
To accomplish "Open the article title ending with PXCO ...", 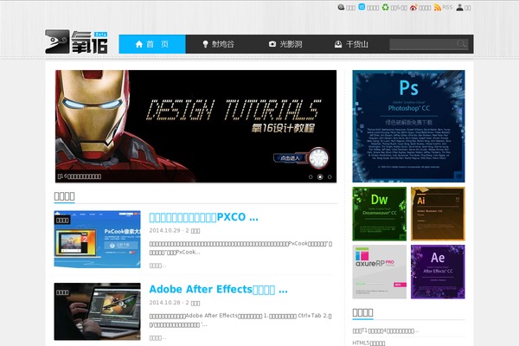I will [x=203, y=217].
